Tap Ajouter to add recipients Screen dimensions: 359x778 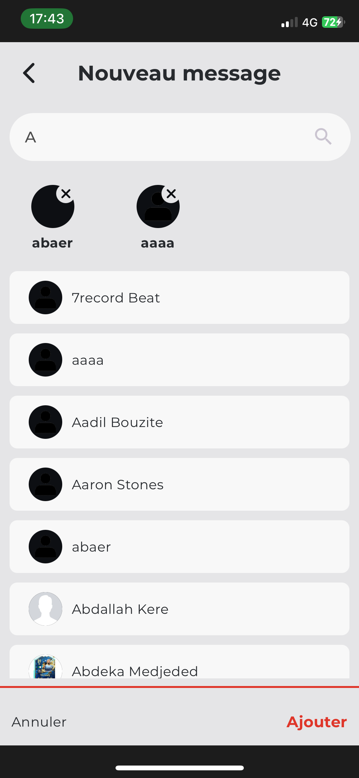pos(317,722)
